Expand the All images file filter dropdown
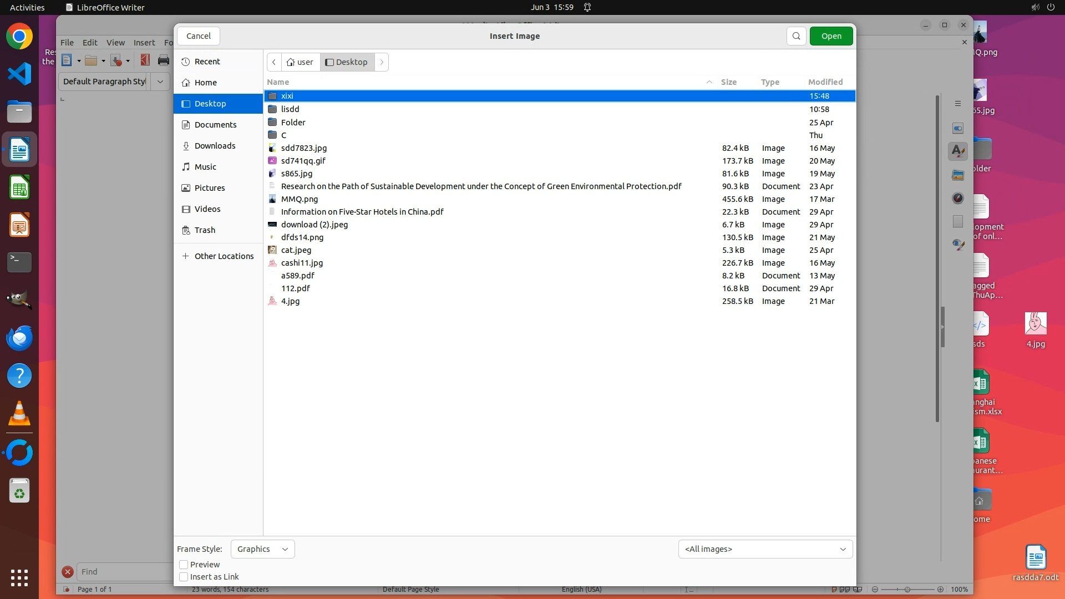1065x599 pixels. [765, 549]
